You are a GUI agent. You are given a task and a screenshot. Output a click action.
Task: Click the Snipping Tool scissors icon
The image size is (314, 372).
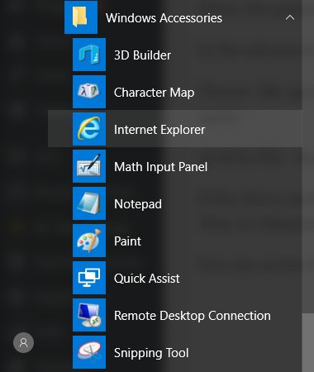pyautogui.click(x=89, y=352)
